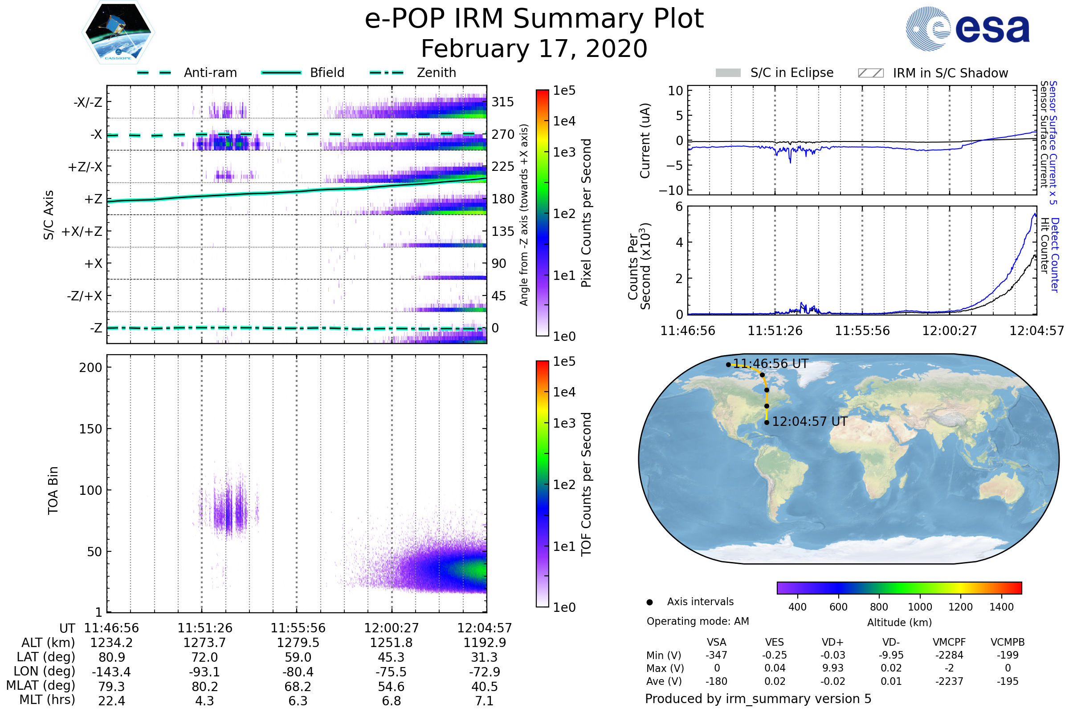The image size is (1069, 712).
Task: Click the ESA logo
Action: [x=967, y=29]
